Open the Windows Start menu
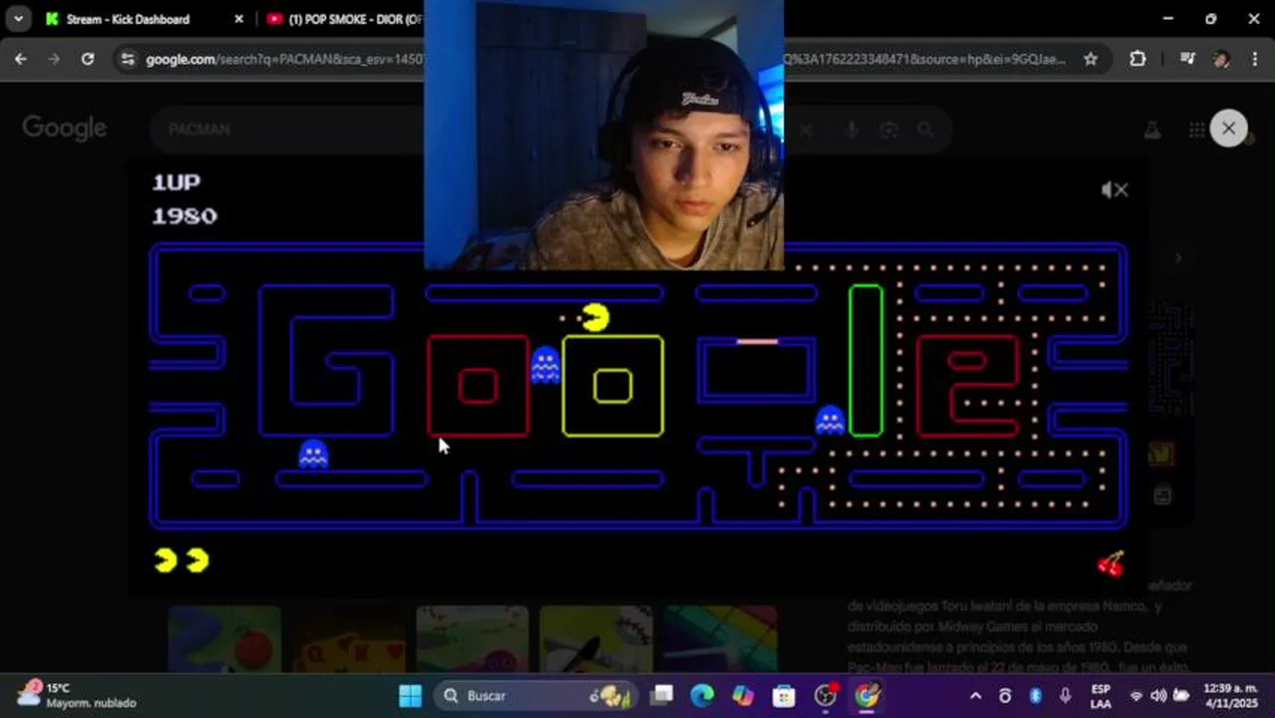 (x=410, y=695)
